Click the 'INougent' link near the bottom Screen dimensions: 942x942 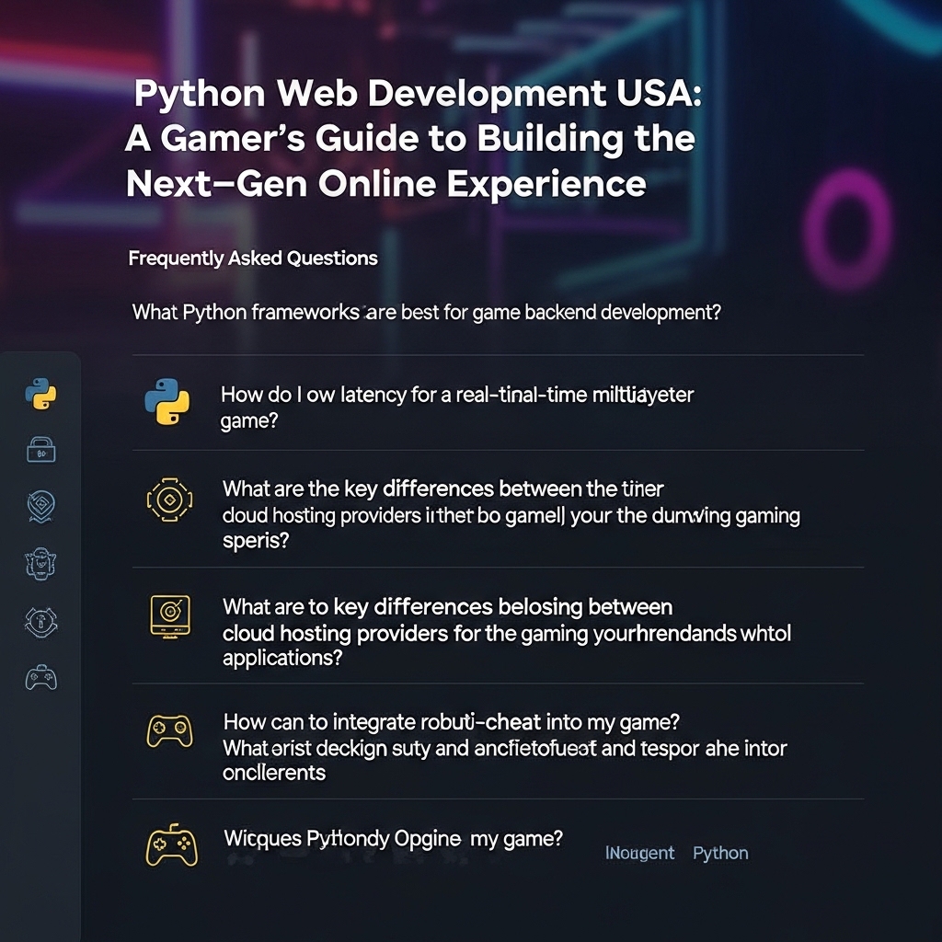[639, 853]
